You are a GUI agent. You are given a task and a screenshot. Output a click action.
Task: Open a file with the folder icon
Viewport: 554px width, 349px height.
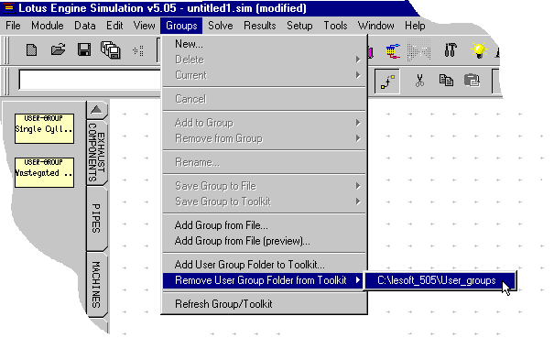tap(58, 49)
